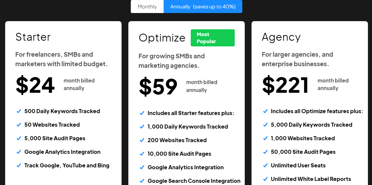Click checkmark next to Track Google, YouTube and Bing

19,165
